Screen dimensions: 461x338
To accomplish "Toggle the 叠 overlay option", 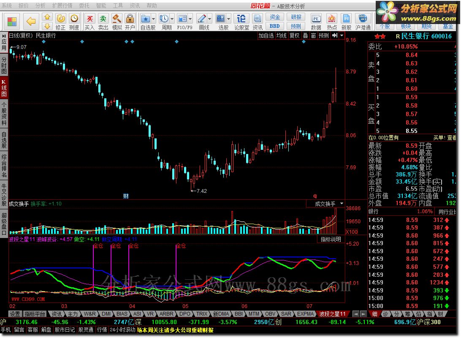I will coord(306,35).
